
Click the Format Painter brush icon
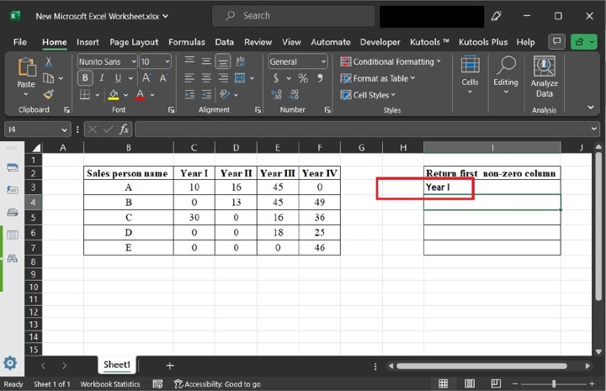click(48, 94)
